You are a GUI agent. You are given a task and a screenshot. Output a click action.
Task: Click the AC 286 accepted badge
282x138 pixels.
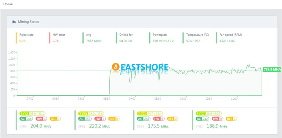tap(26, 118)
